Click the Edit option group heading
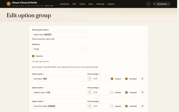Viewport: 179px width, 112px height. tap(29, 15)
